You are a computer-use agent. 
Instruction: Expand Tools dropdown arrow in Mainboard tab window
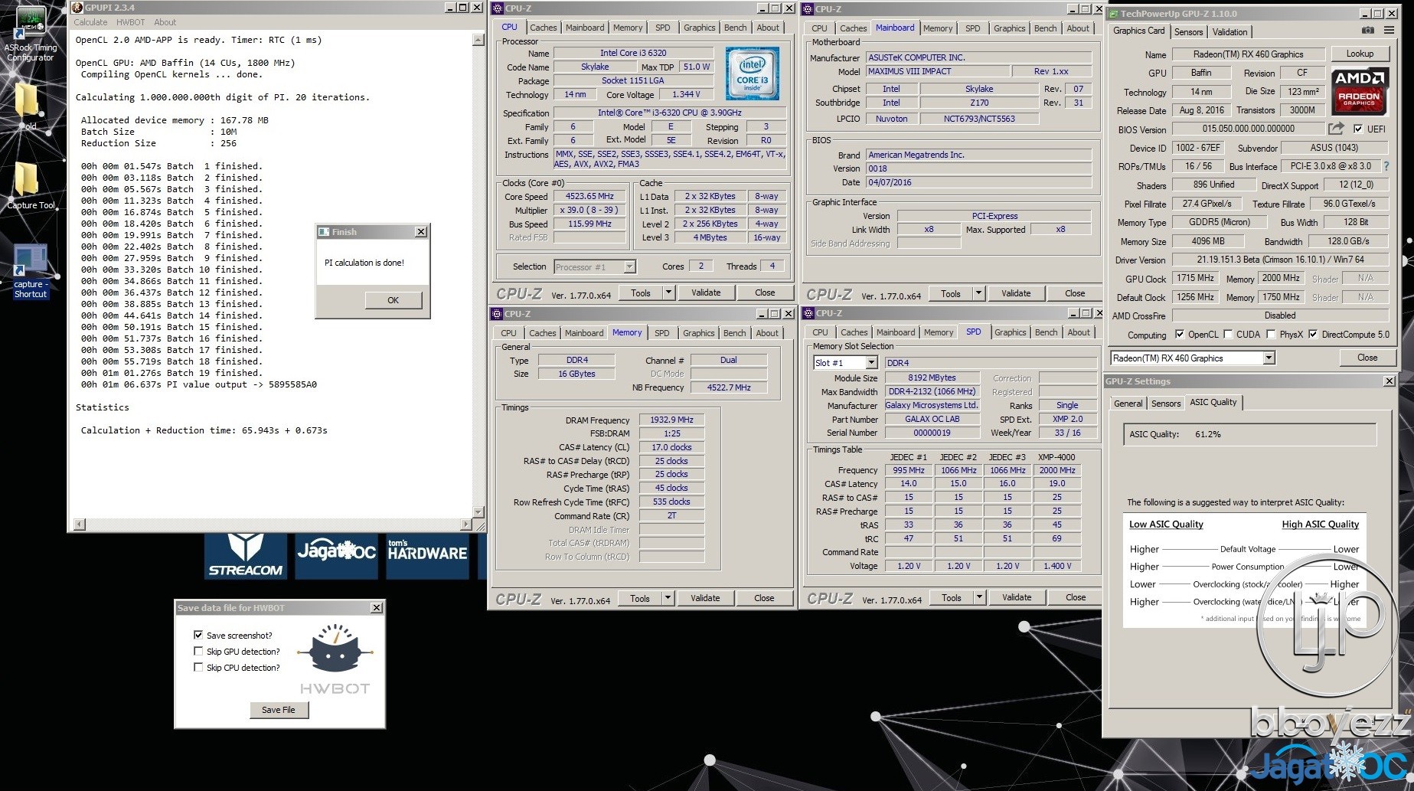click(x=978, y=293)
